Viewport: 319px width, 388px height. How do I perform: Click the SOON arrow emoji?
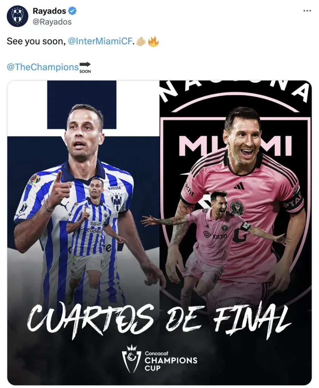tap(85, 67)
